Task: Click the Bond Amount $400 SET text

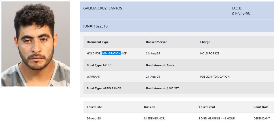Action: coord(162,88)
